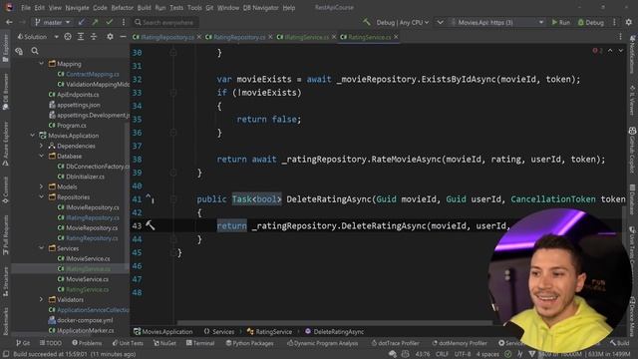Collapse the Mapping folder
This screenshot has width=638, height=359.
click(x=42, y=64)
